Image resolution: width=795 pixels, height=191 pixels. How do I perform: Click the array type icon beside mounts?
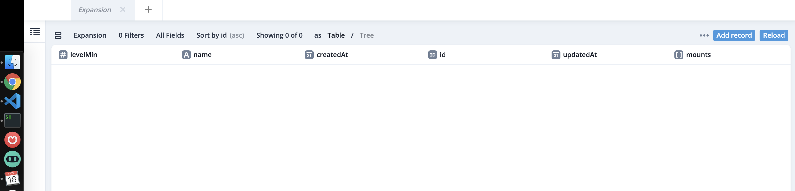678,55
